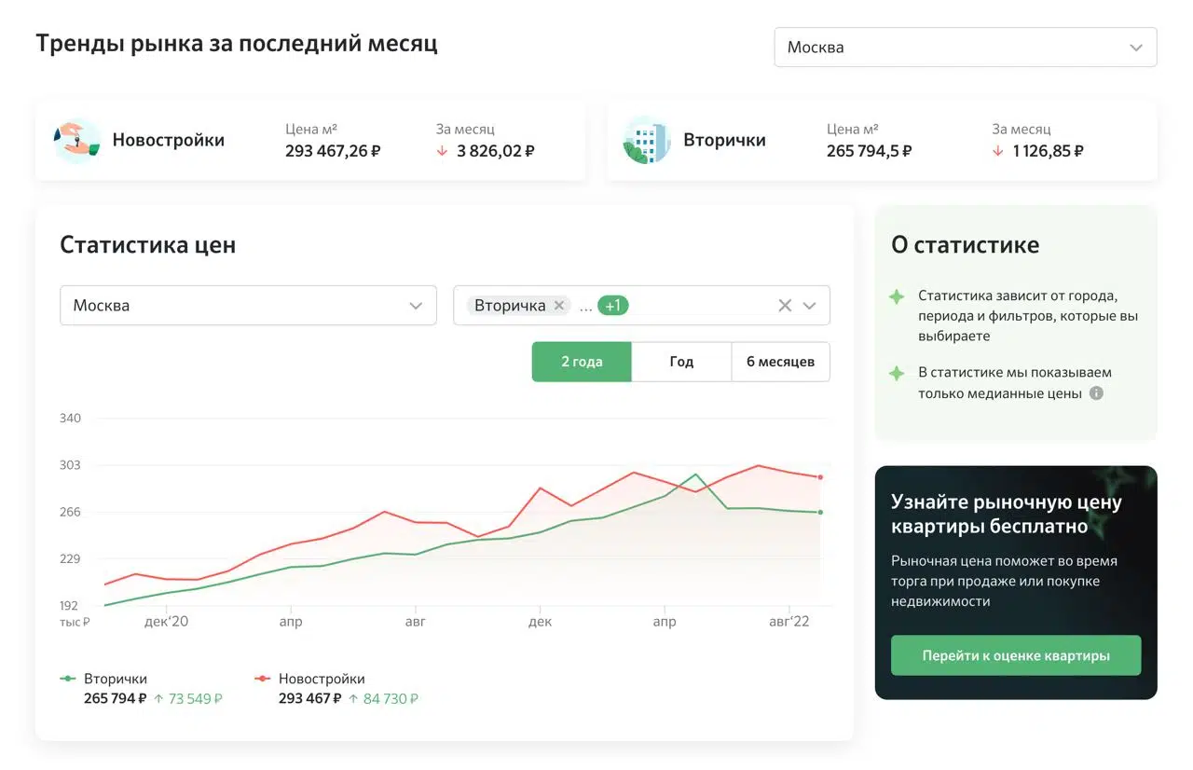Click the Статистика цен heading

point(148,245)
